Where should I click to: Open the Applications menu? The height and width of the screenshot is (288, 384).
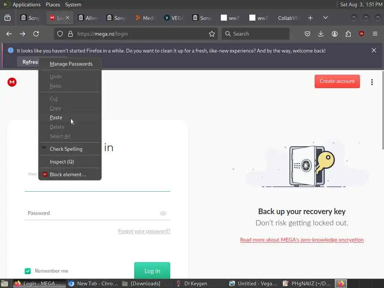click(27, 4)
